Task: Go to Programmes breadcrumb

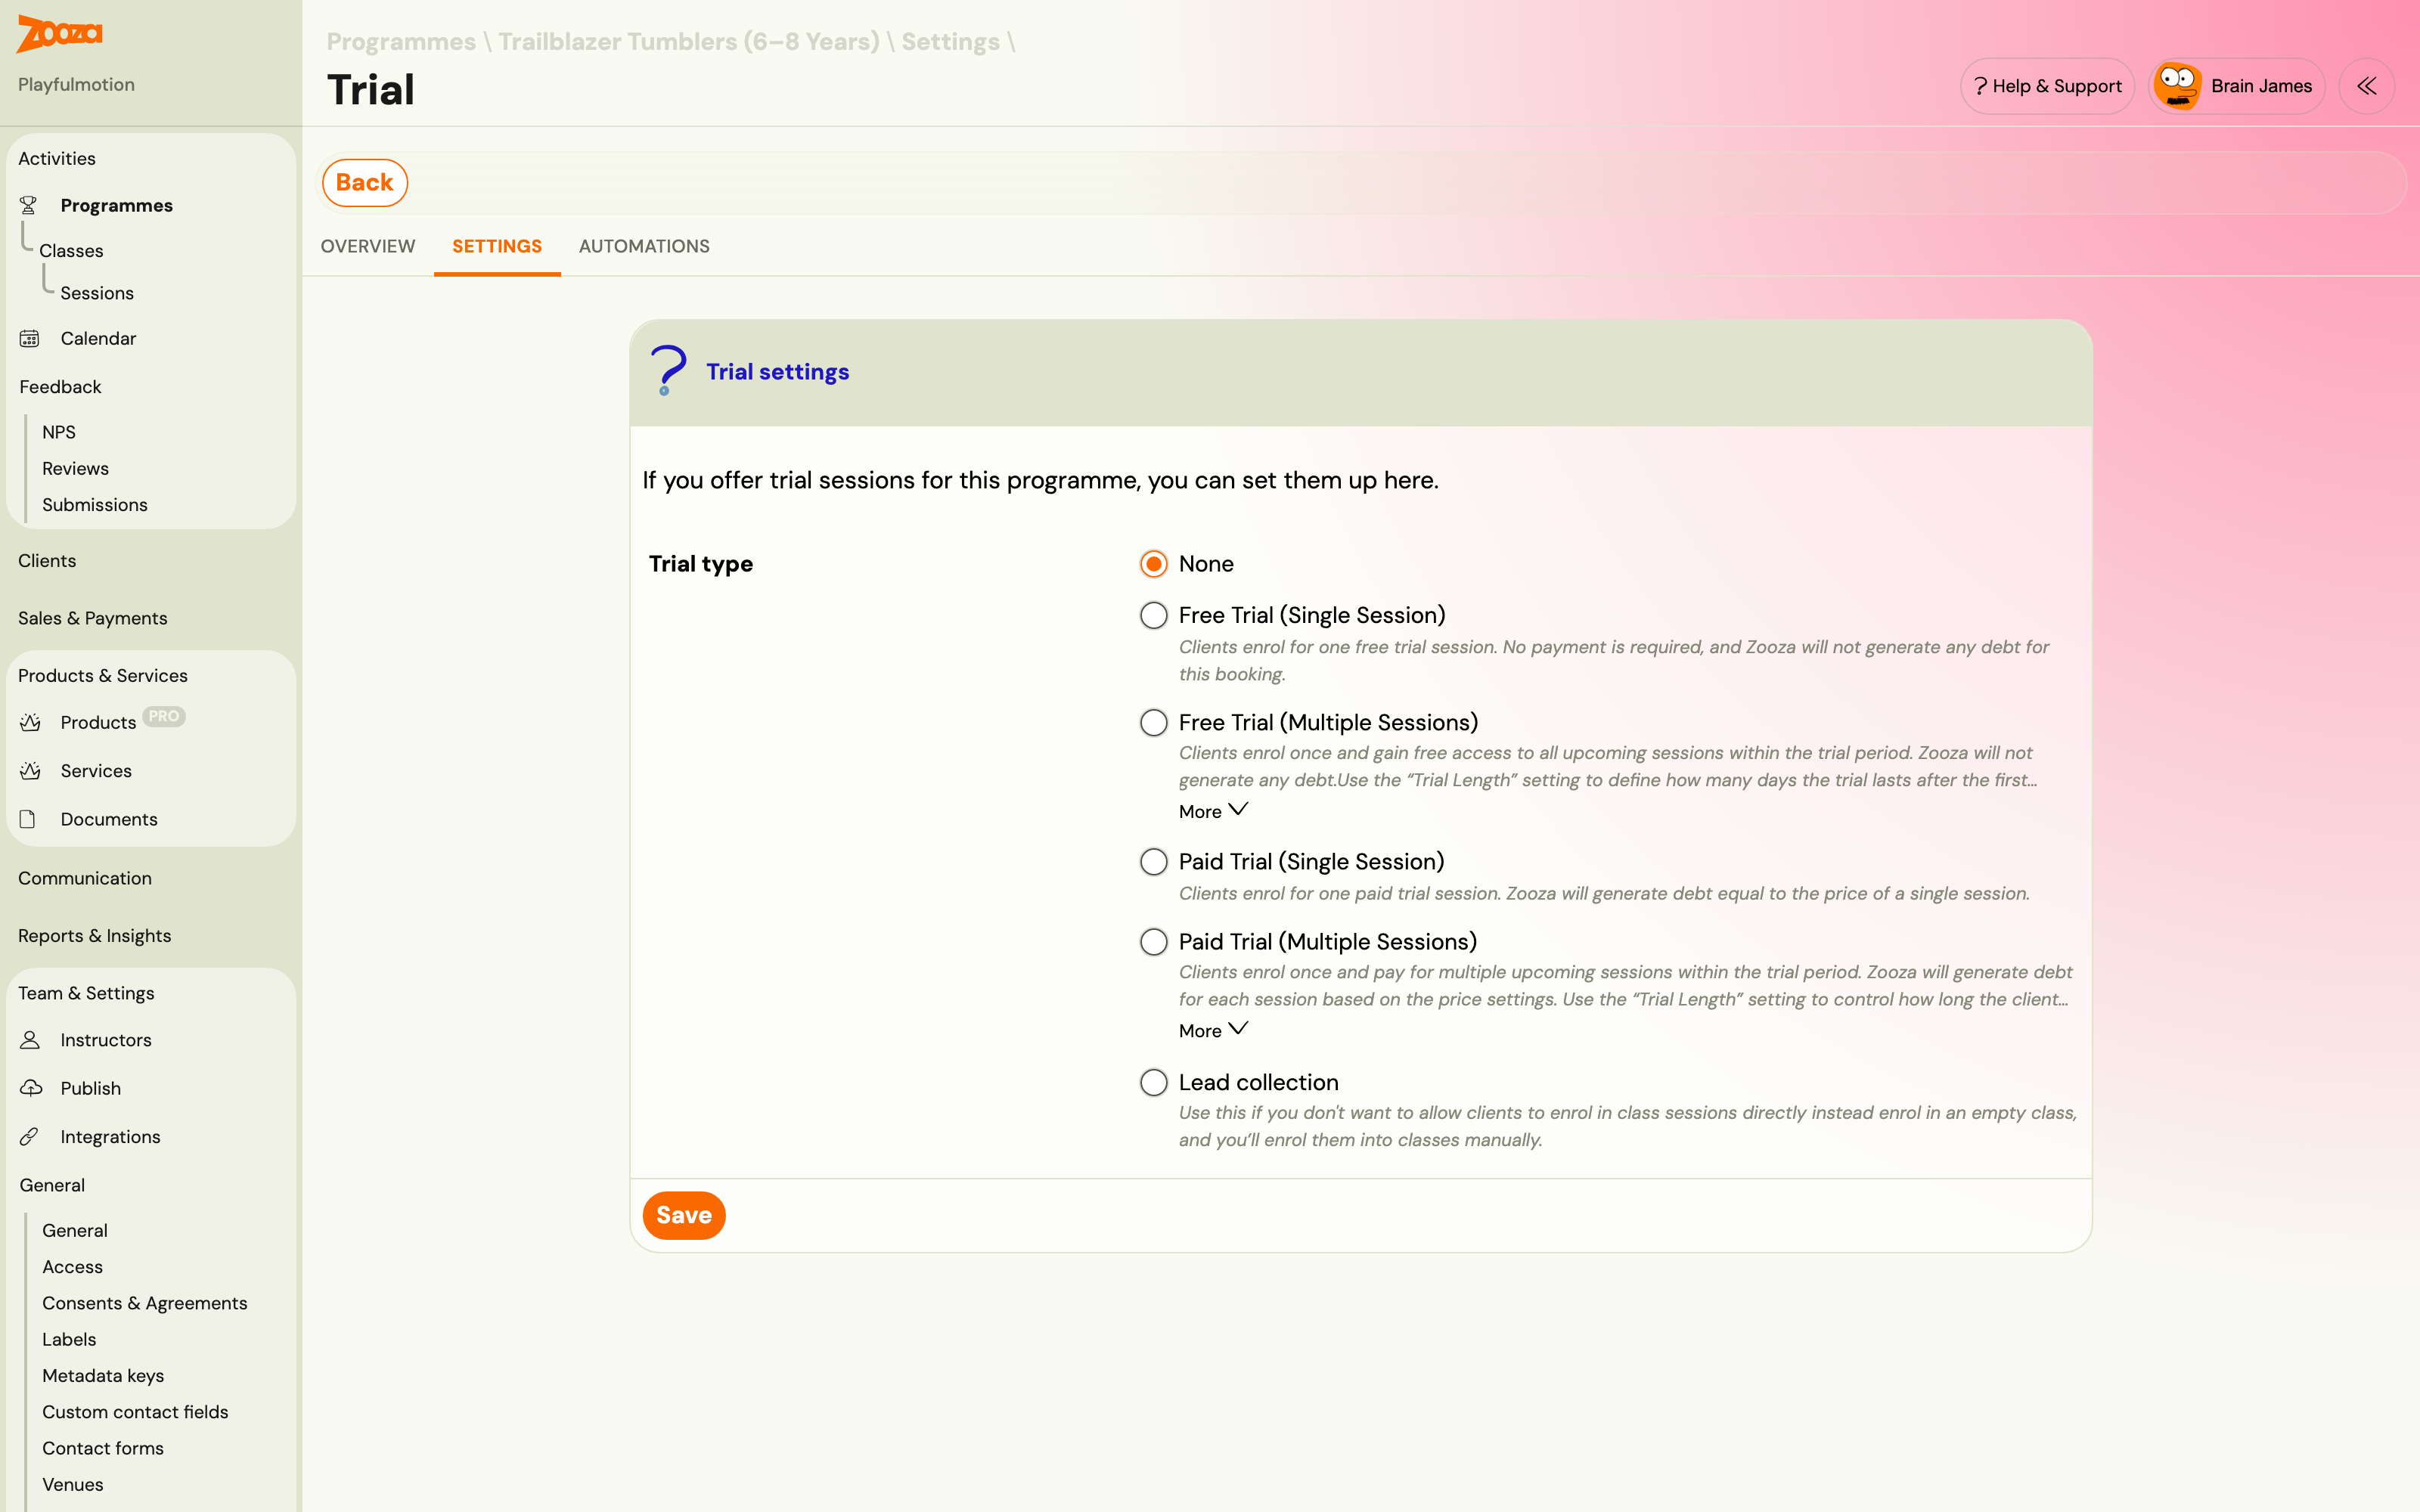Action: [x=401, y=41]
